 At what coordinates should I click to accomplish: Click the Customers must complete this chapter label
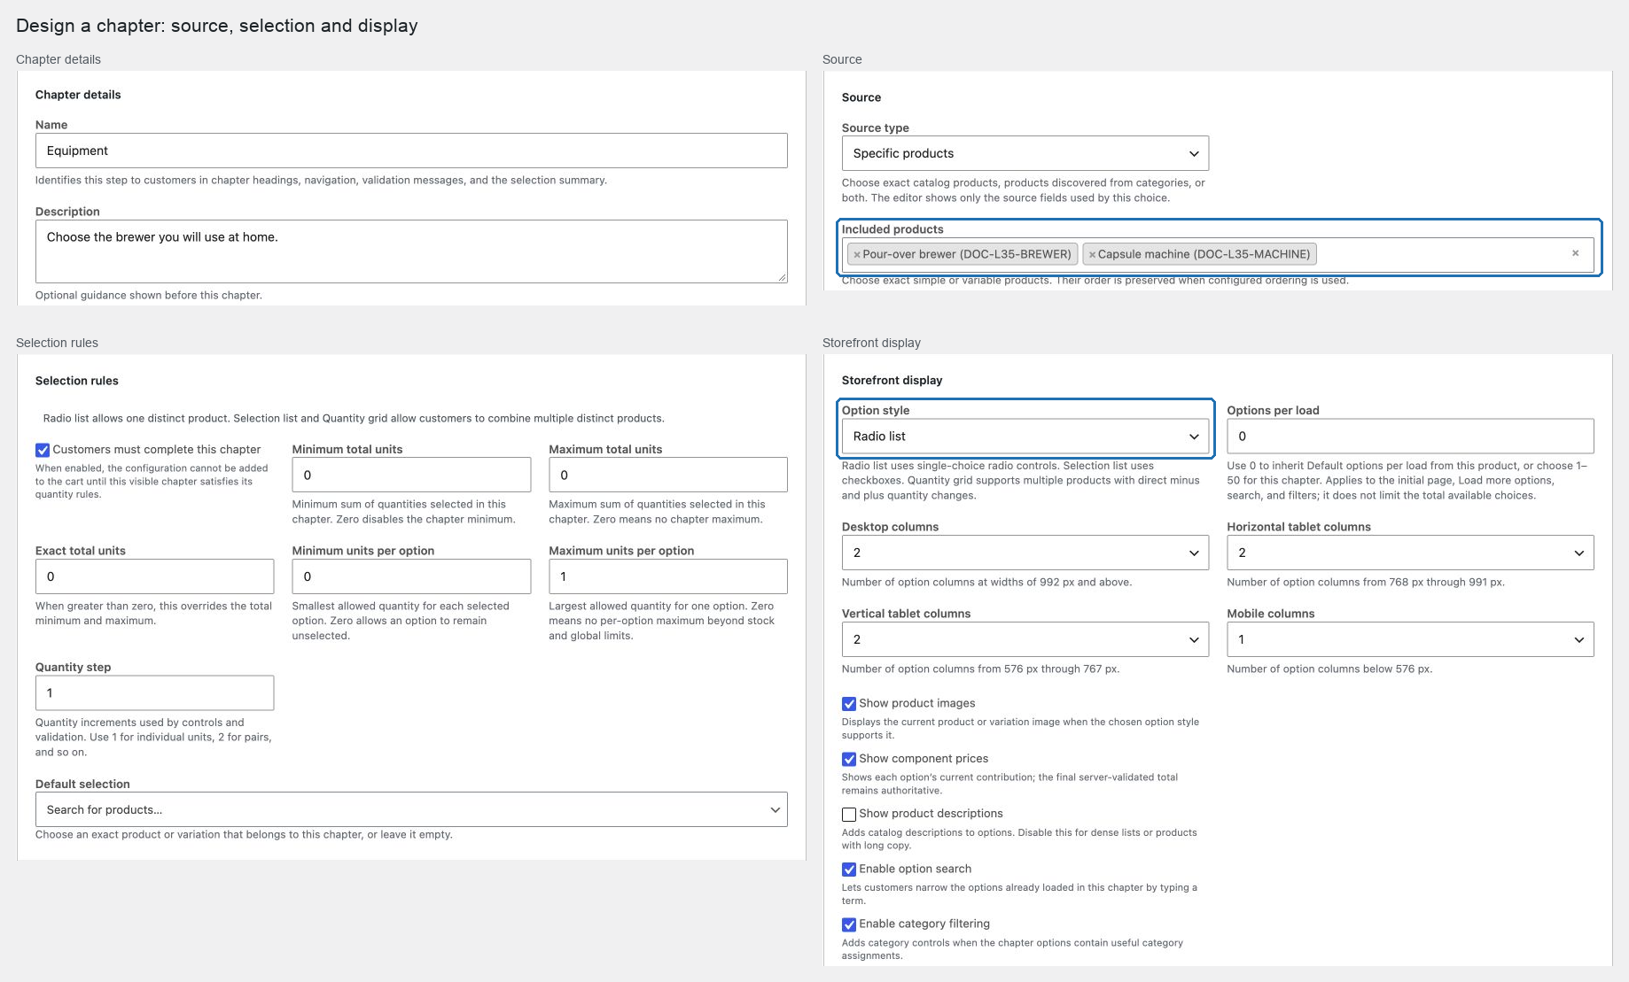point(157,450)
